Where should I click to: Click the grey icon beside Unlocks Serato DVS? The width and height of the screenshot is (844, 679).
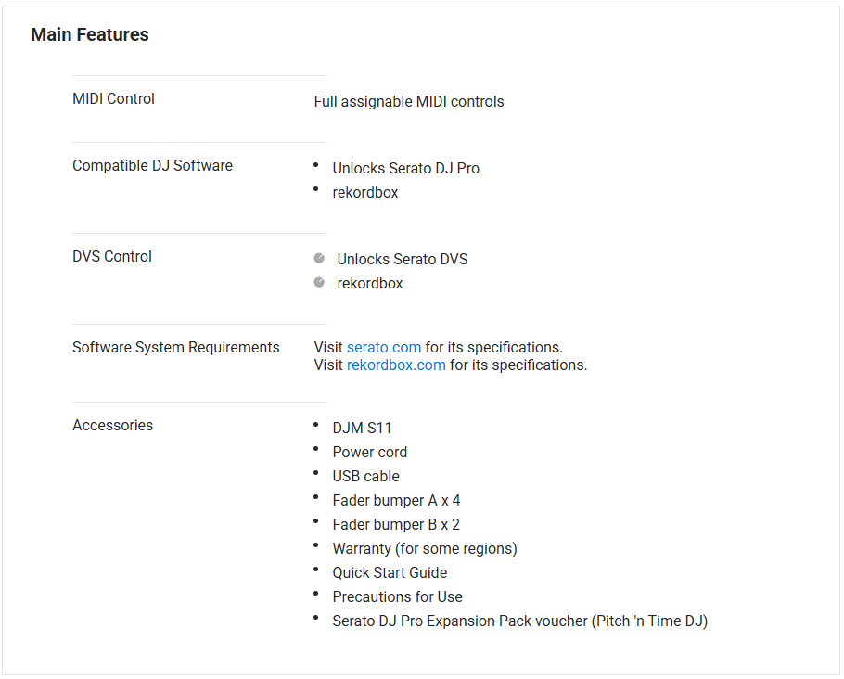[x=319, y=259]
